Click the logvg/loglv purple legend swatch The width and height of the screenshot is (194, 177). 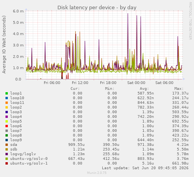pos(7,154)
